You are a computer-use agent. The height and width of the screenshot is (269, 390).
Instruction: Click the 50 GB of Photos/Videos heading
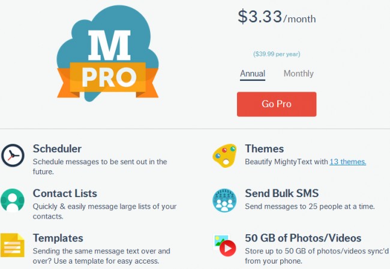pos(303,238)
